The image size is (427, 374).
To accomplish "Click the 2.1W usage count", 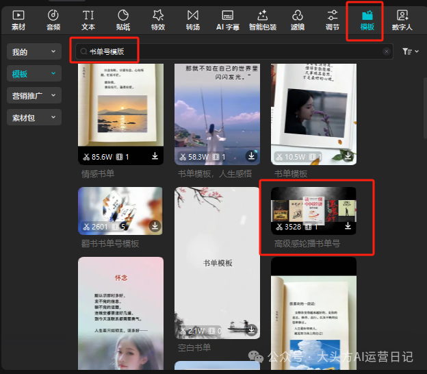I will point(196,331).
